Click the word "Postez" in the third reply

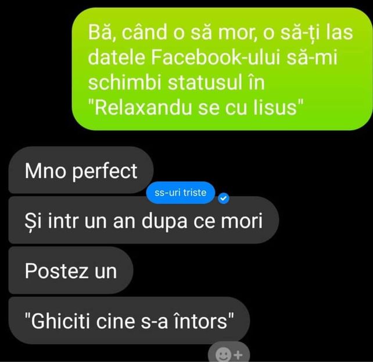tap(56, 271)
